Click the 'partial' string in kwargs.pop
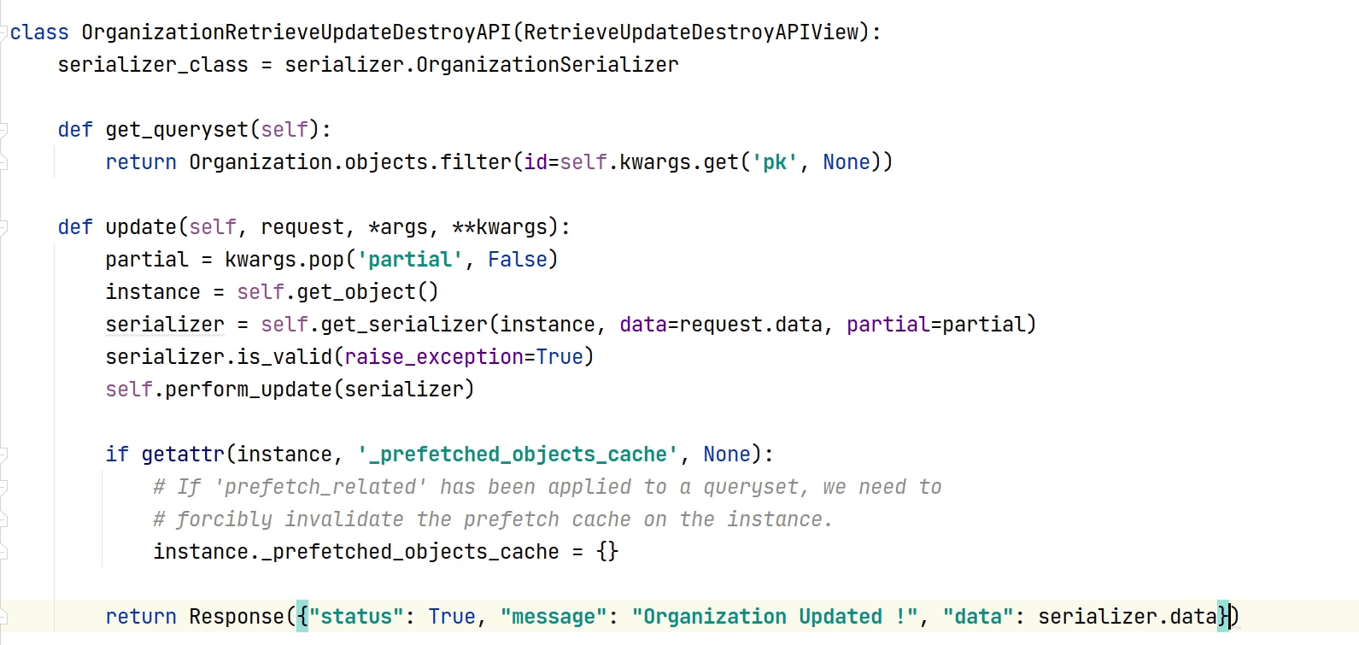 pyautogui.click(x=409, y=260)
